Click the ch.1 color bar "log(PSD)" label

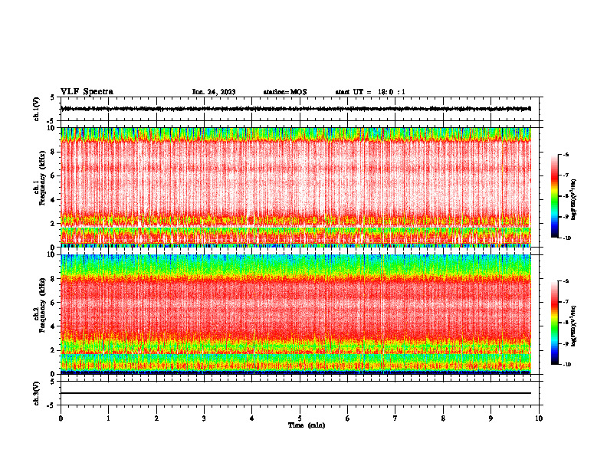(574, 200)
